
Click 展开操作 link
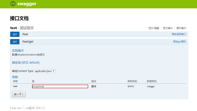(181, 28)
